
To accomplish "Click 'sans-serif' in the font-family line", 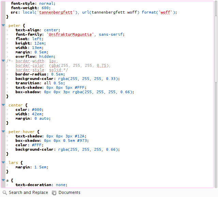I will [111, 34].
